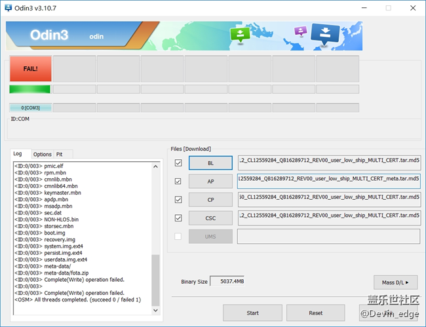This screenshot has width=426, height=327.
Task: Click the purple chat bubble icon in banner
Action: (x=300, y=31)
